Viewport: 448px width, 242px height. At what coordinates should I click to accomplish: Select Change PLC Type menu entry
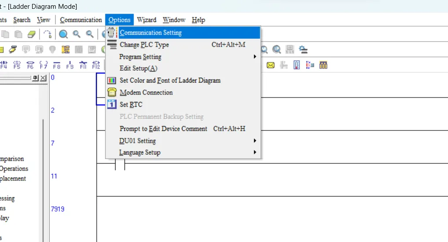(x=183, y=44)
